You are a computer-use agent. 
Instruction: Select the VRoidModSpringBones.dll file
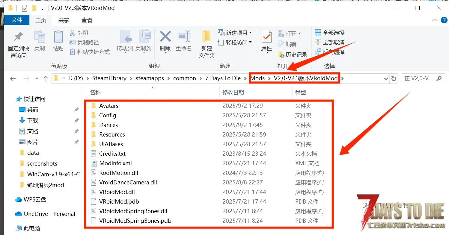click(x=133, y=211)
